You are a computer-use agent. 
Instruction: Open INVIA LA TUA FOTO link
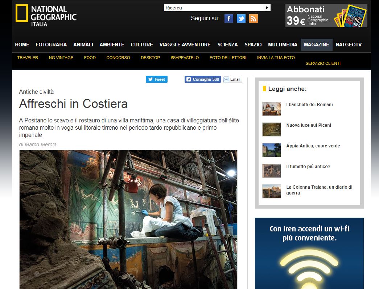pyautogui.click(x=276, y=58)
